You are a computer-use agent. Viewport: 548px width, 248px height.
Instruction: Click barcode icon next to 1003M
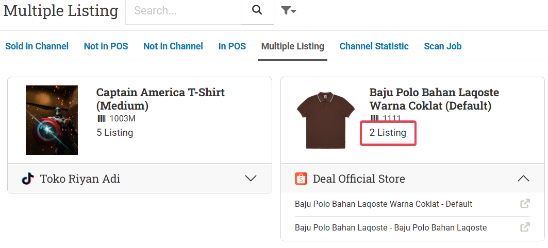101,119
